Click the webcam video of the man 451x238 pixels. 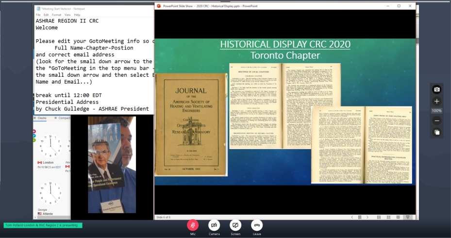[x=112, y=165]
